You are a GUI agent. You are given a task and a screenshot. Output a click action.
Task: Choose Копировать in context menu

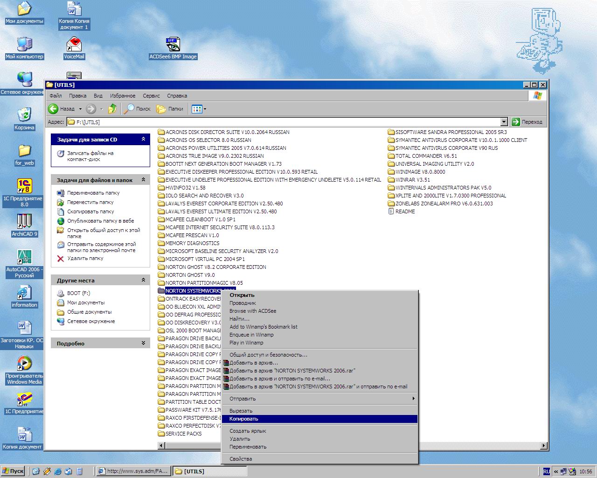319,419
